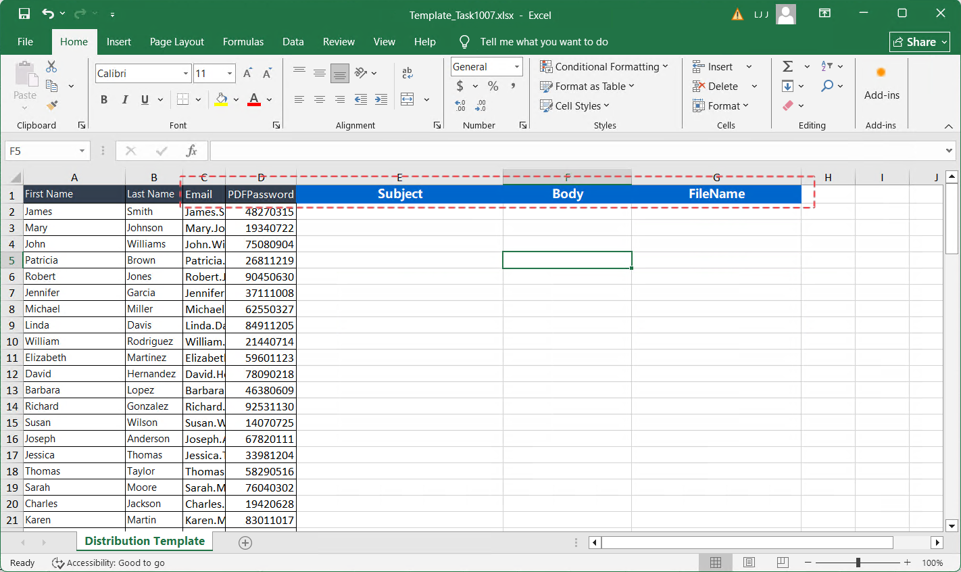The height and width of the screenshot is (572, 961).
Task: Select the Merge & Center icon
Action: click(x=407, y=99)
